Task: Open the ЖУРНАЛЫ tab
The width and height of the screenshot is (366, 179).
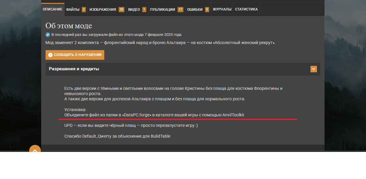Action: [222, 9]
